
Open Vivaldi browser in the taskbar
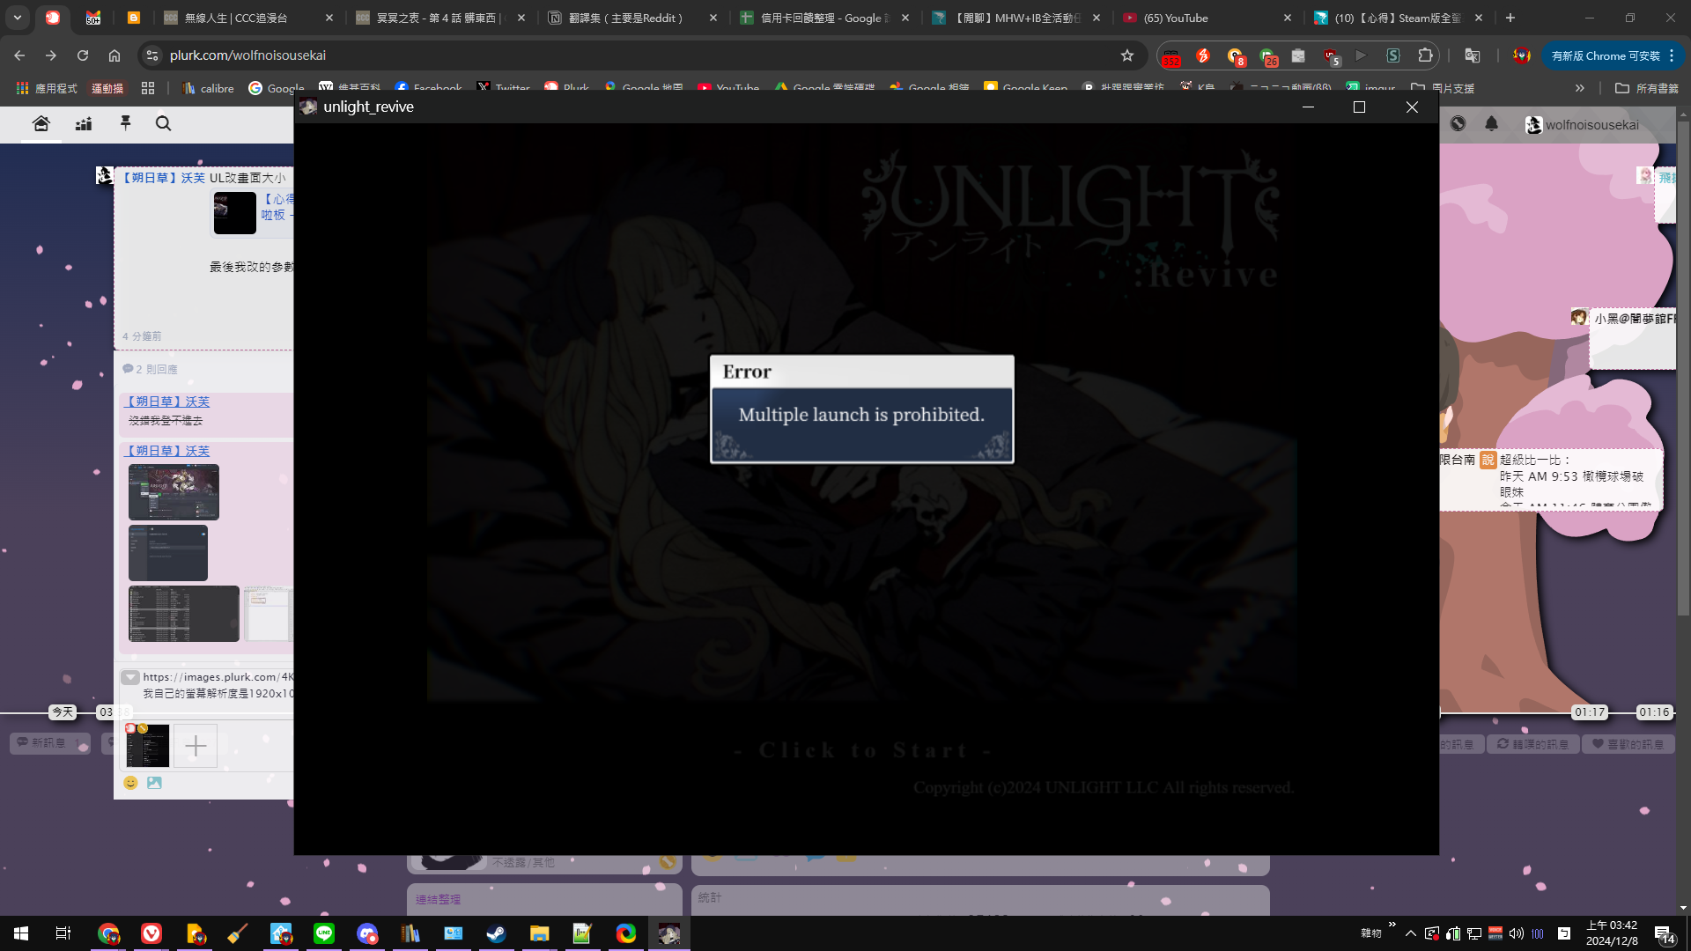click(151, 933)
